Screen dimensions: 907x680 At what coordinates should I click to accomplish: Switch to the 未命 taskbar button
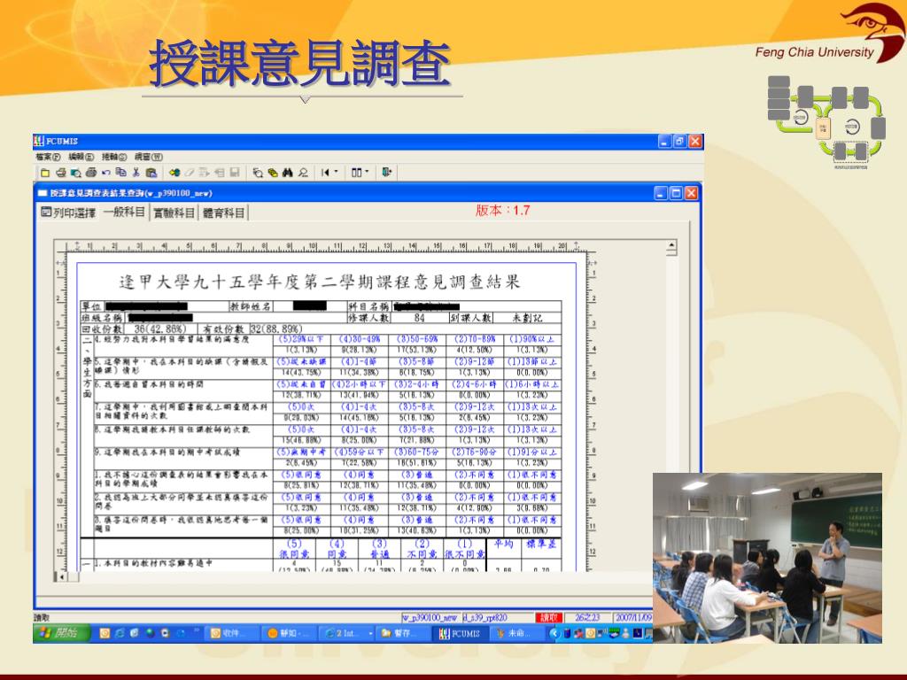click(517, 633)
